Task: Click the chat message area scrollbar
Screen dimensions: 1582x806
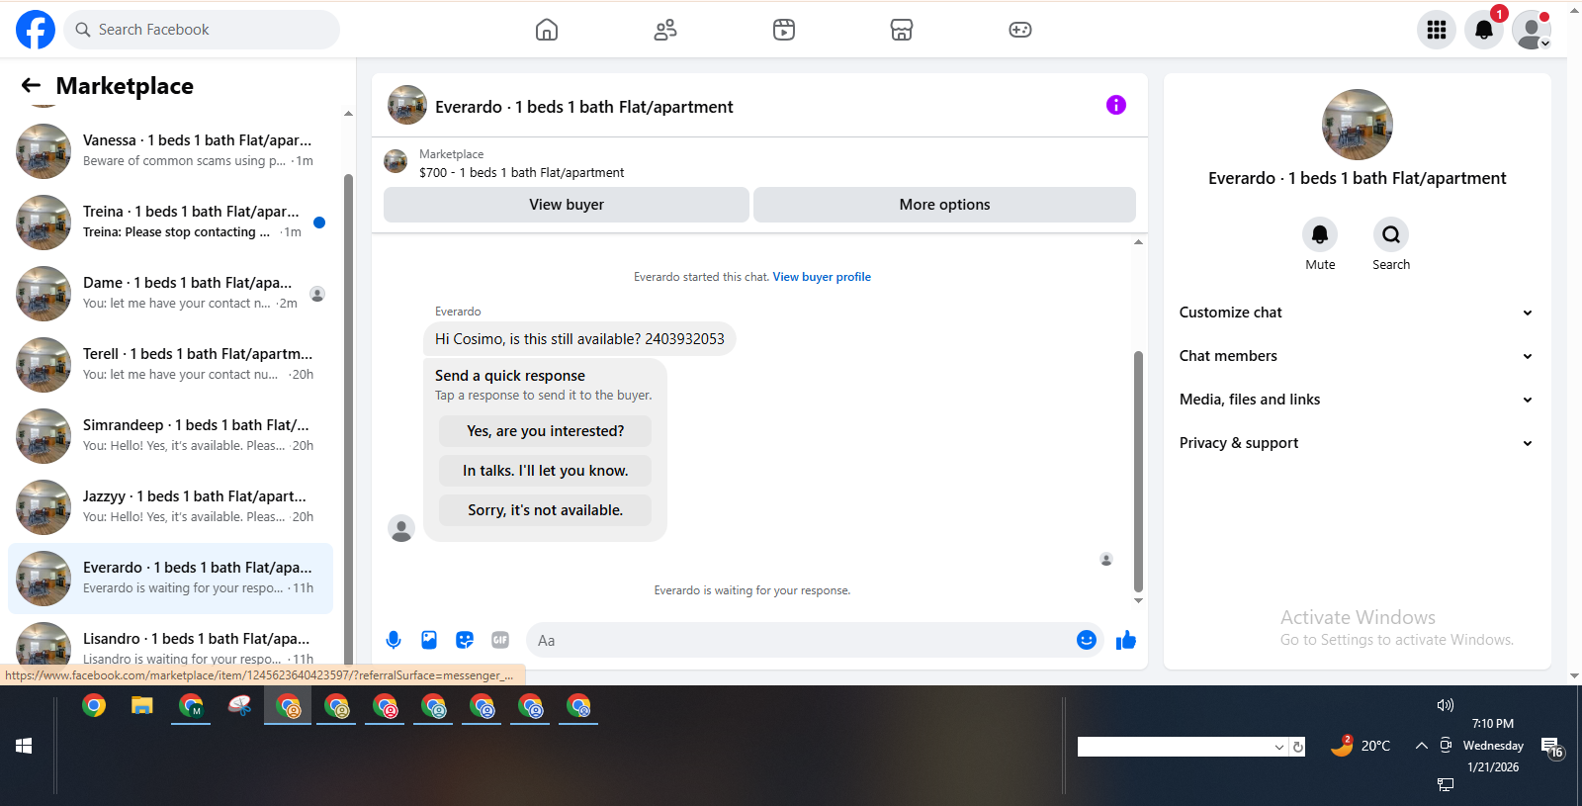Action: point(1138,471)
